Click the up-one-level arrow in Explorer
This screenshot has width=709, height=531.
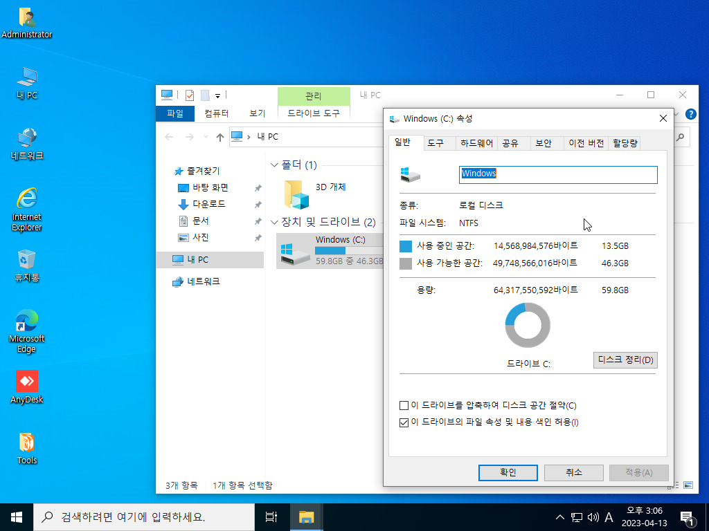219,138
